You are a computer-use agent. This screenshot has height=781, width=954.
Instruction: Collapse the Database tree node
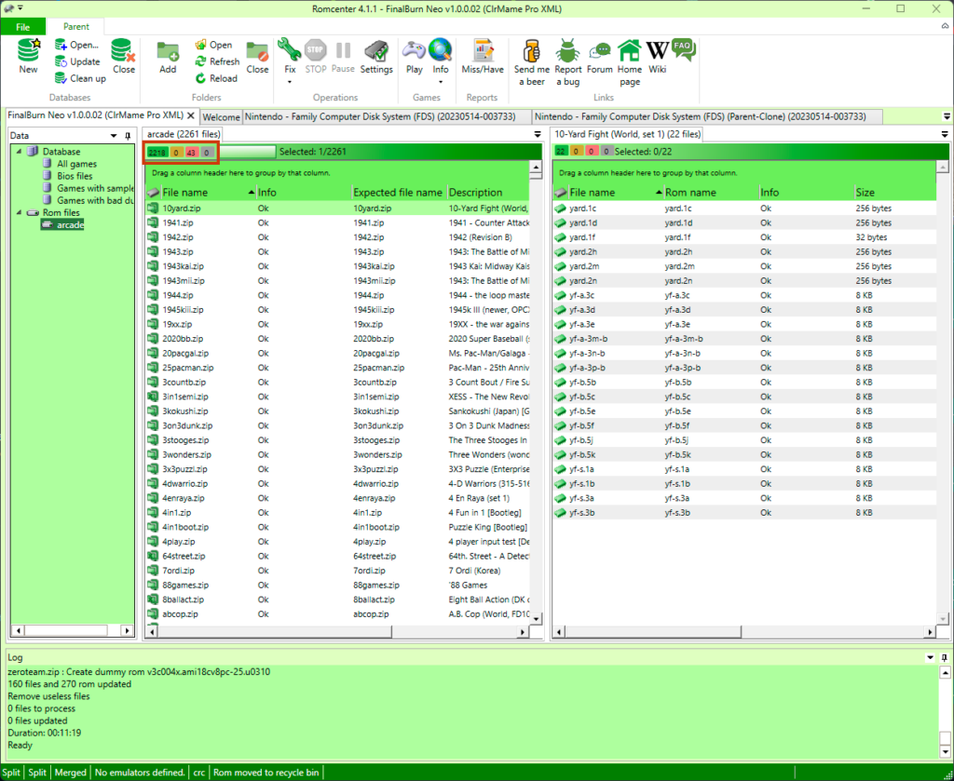tap(19, 152)
